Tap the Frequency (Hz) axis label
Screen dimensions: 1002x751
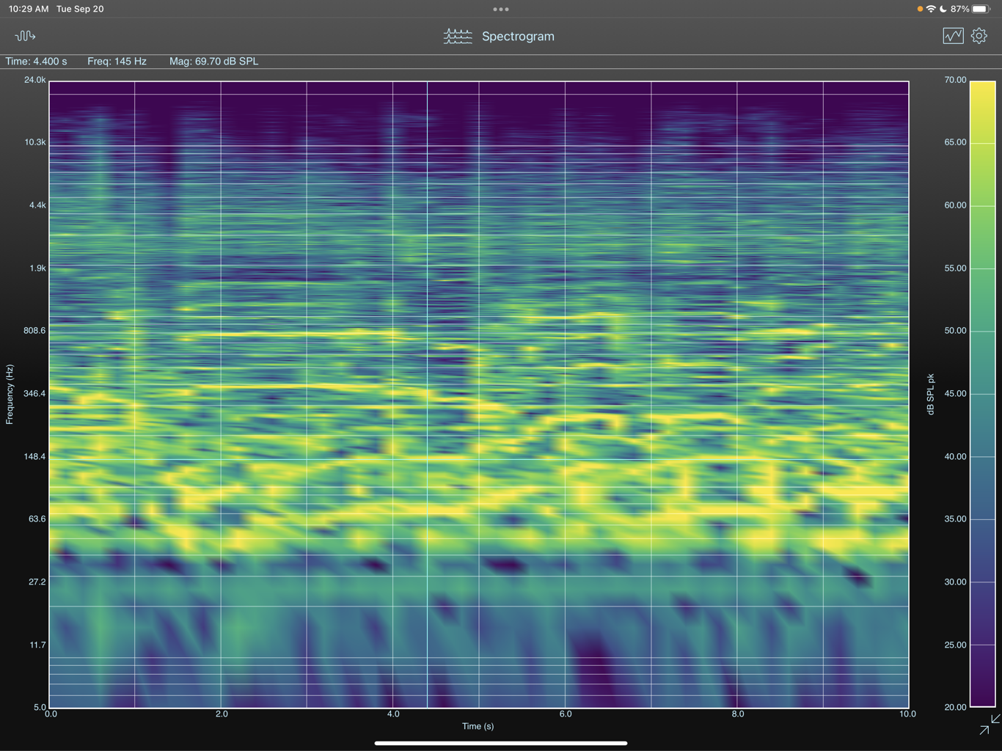coord(10,394)
